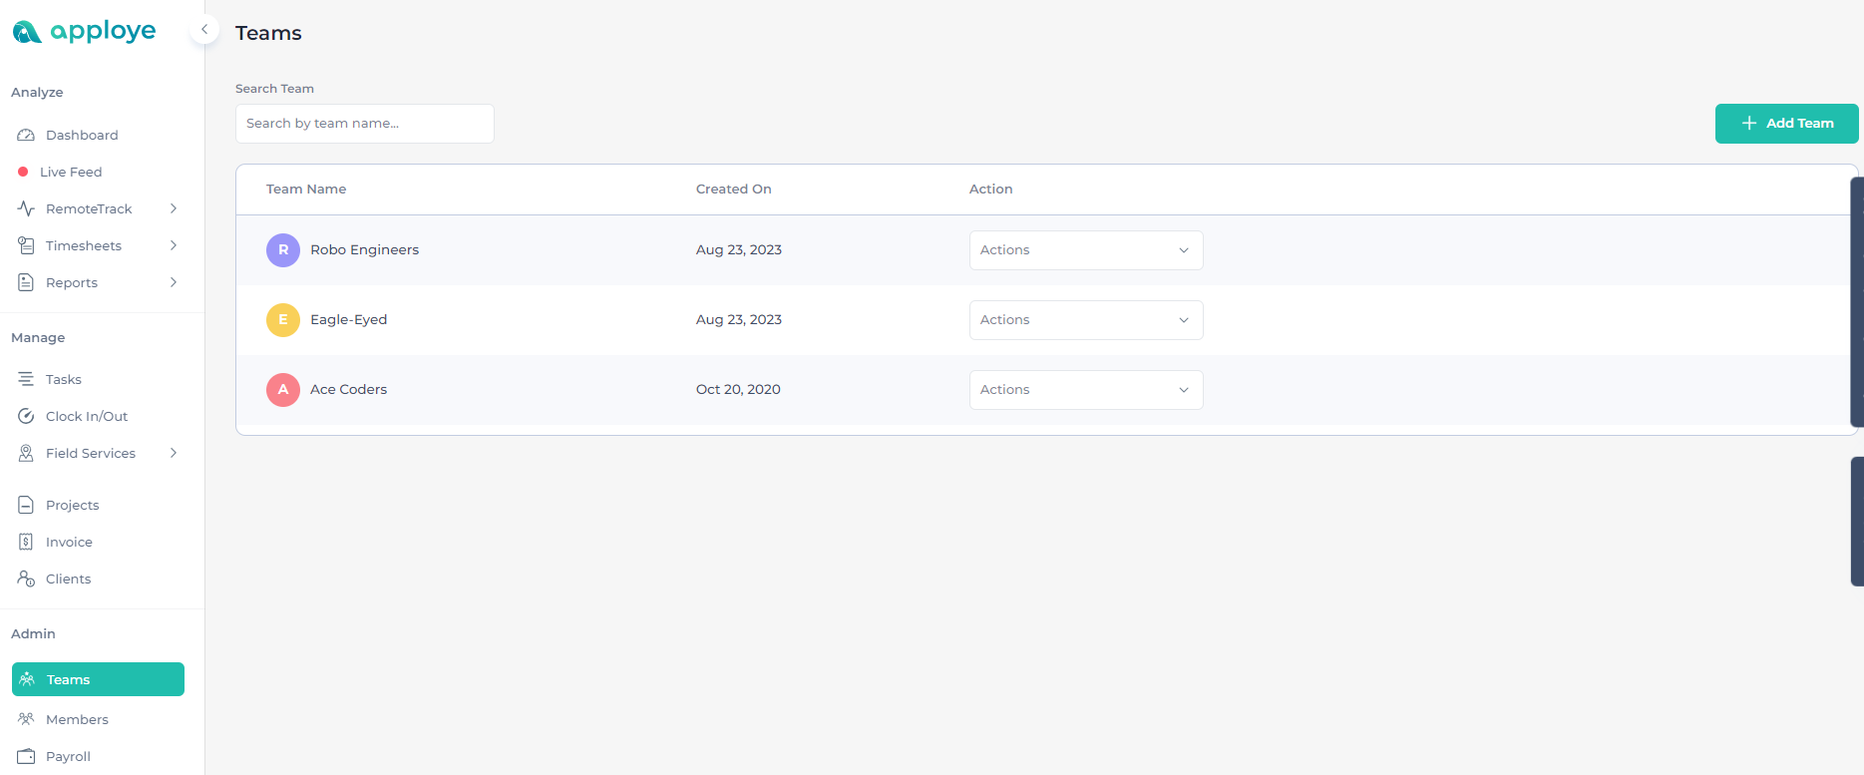Open Actions dropdown for Ace Coders
Image resolution: width=1864 pixels, height=775 pixels.
click(1086, 390)
